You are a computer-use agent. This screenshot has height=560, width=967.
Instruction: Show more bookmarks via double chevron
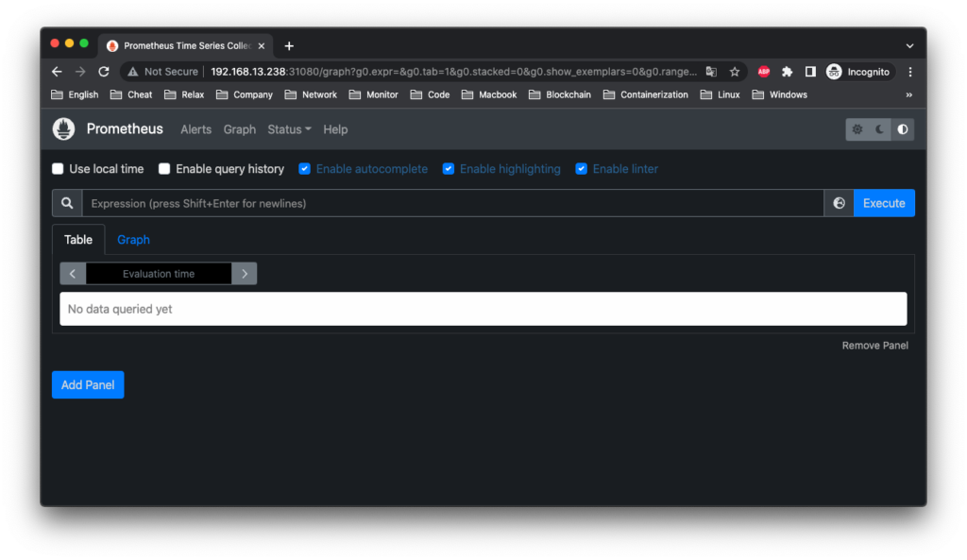[908, 94]
